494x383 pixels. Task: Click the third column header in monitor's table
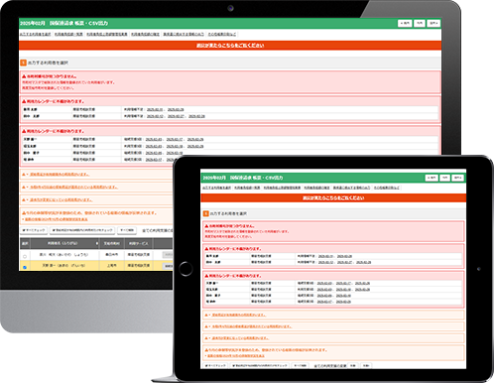112,243
